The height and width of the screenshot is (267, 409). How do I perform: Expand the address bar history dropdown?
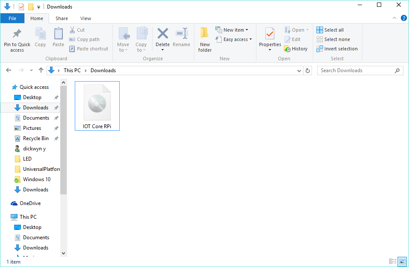299,70
